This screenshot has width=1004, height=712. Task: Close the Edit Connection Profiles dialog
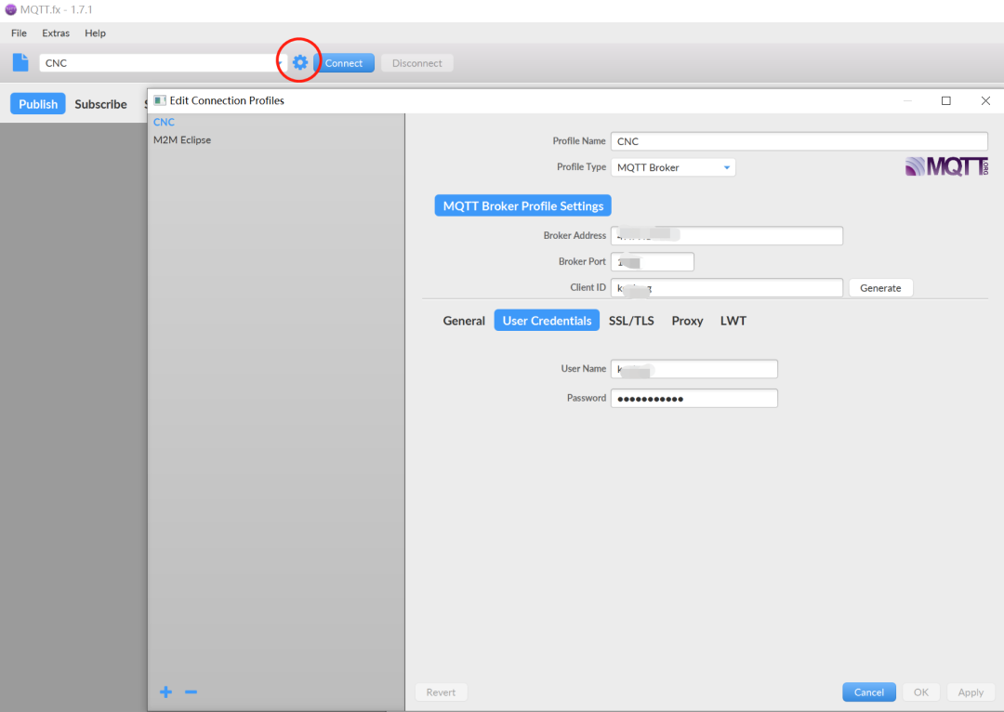click(985, 100)
